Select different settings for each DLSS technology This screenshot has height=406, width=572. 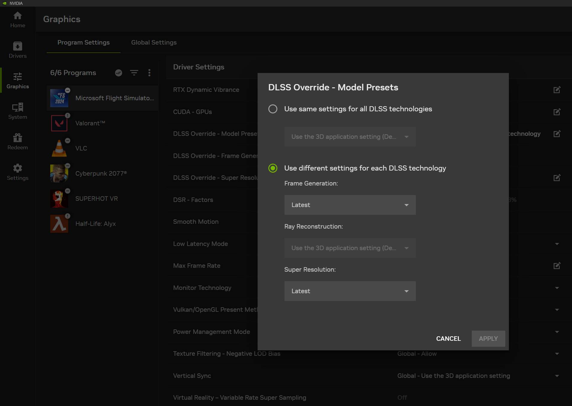(x=273, y=168)
